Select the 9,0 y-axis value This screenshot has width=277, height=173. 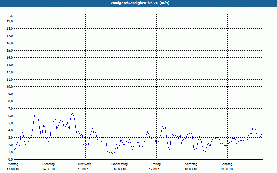(x=10, y=94)
